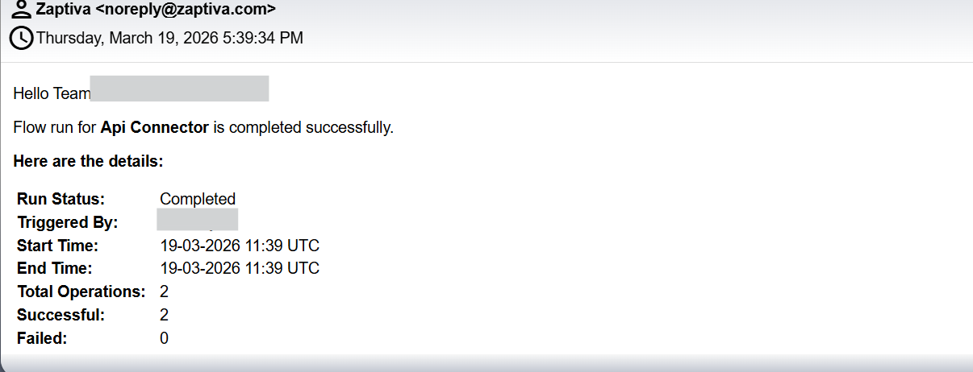Click the clock icon beside the date

[22, 37]
